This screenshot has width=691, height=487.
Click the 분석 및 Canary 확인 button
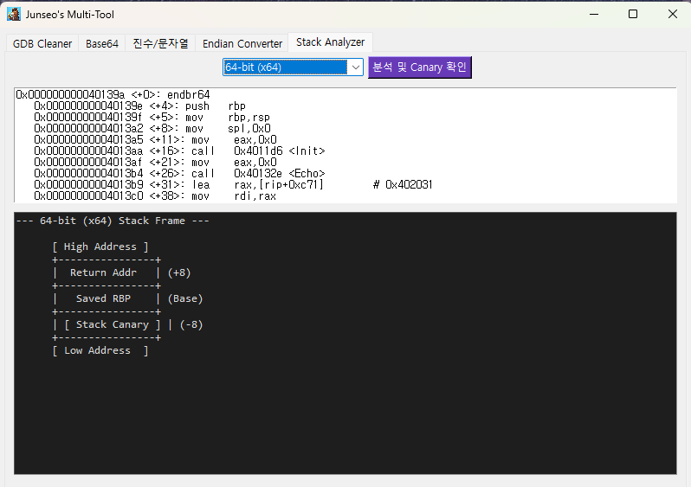[419, 67]
